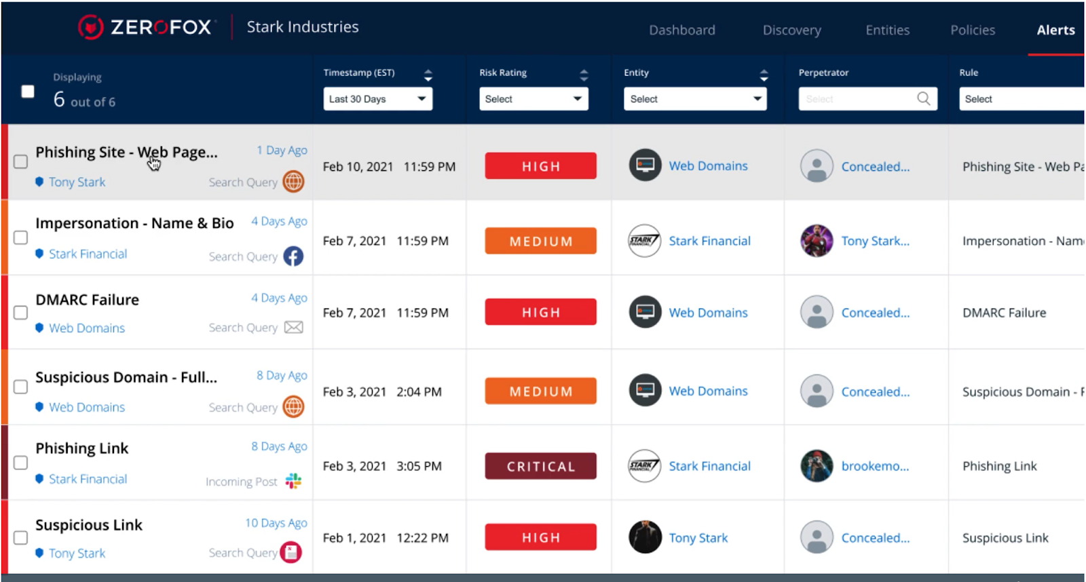
Task: Click the web globe icon in Phishing Site row
Action: pyautogui.click(x=293, y=182)
